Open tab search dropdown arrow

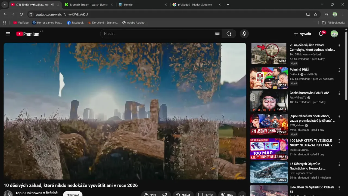[x=4, y=5]
